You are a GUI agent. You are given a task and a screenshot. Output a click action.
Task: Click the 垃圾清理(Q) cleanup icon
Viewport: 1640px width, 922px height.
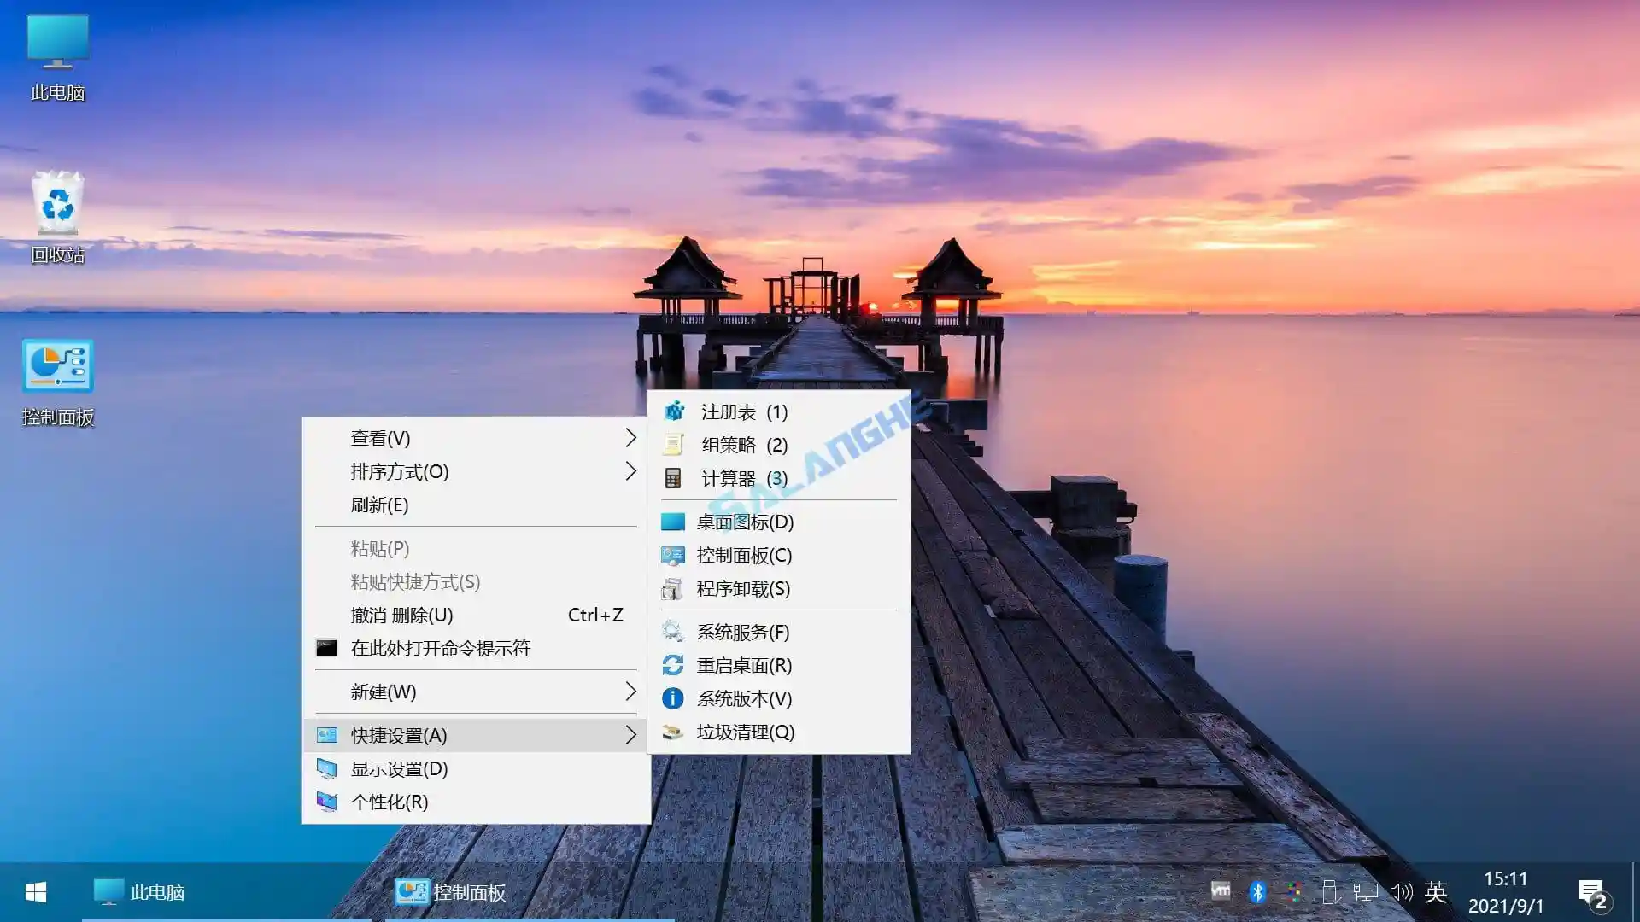673,732
